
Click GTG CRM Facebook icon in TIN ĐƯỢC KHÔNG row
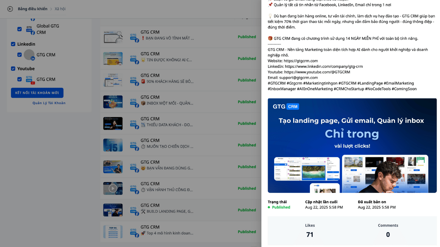pyautogui.click(x=134, y=59)
